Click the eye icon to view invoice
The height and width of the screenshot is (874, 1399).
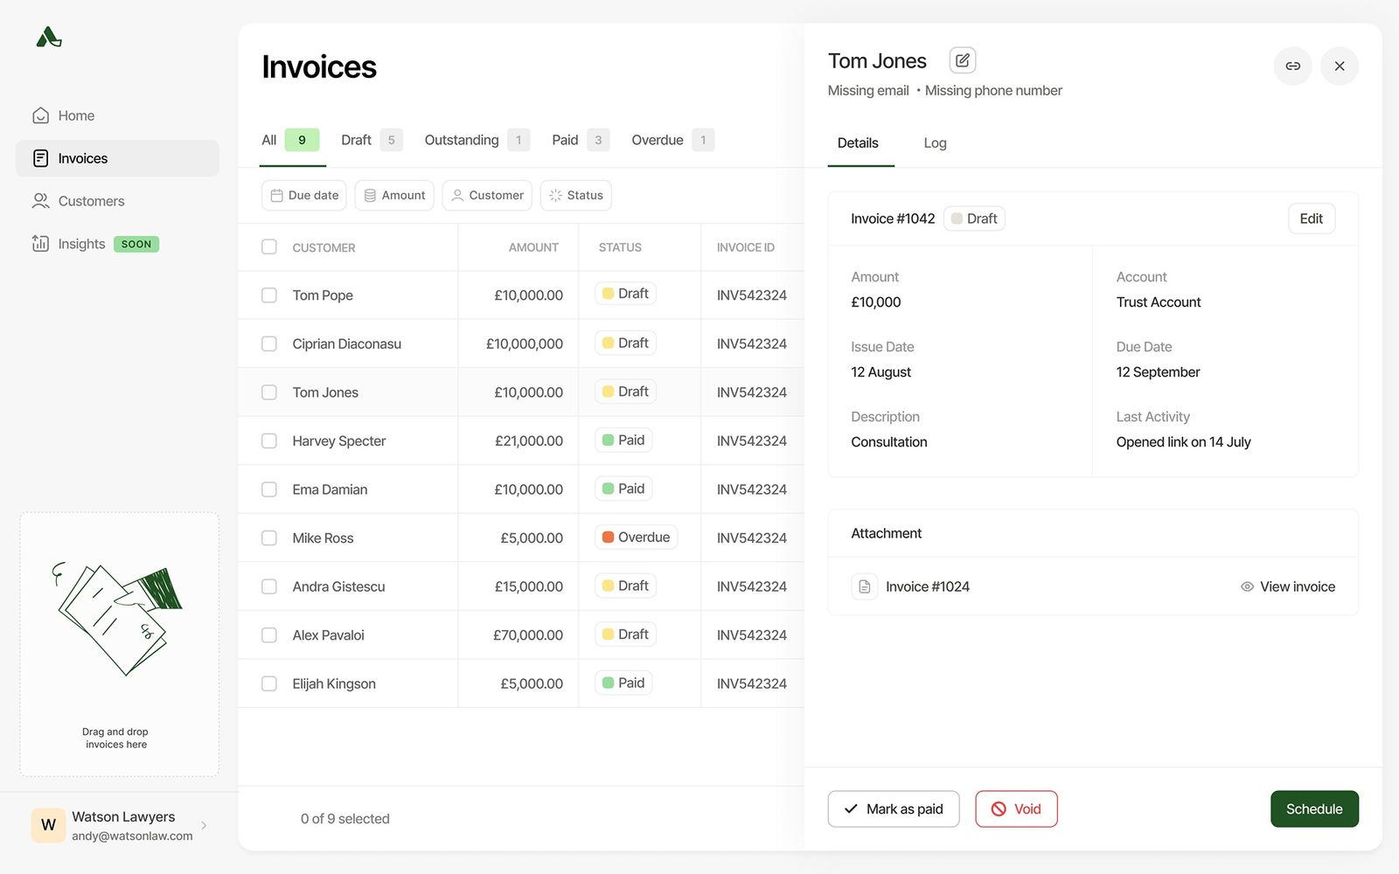point(1247,586)
